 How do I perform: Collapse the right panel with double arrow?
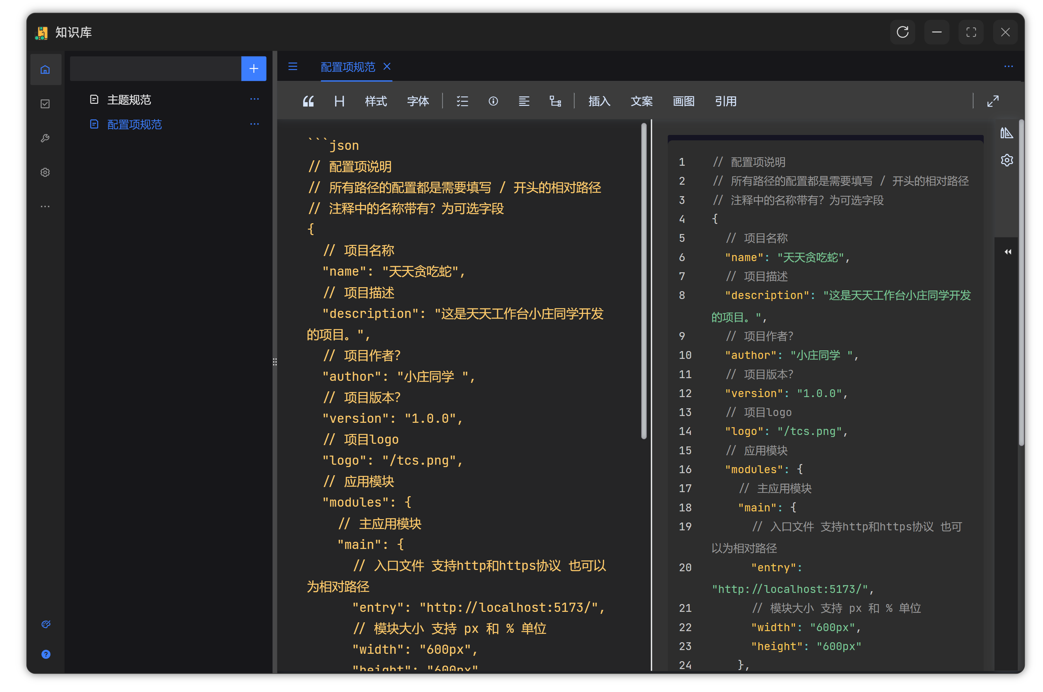click(1008, 252)
